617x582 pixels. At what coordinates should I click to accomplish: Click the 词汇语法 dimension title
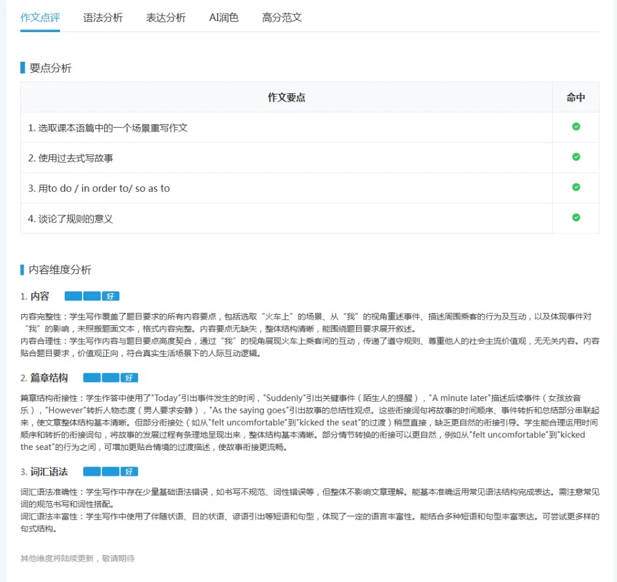coord(49,472)
